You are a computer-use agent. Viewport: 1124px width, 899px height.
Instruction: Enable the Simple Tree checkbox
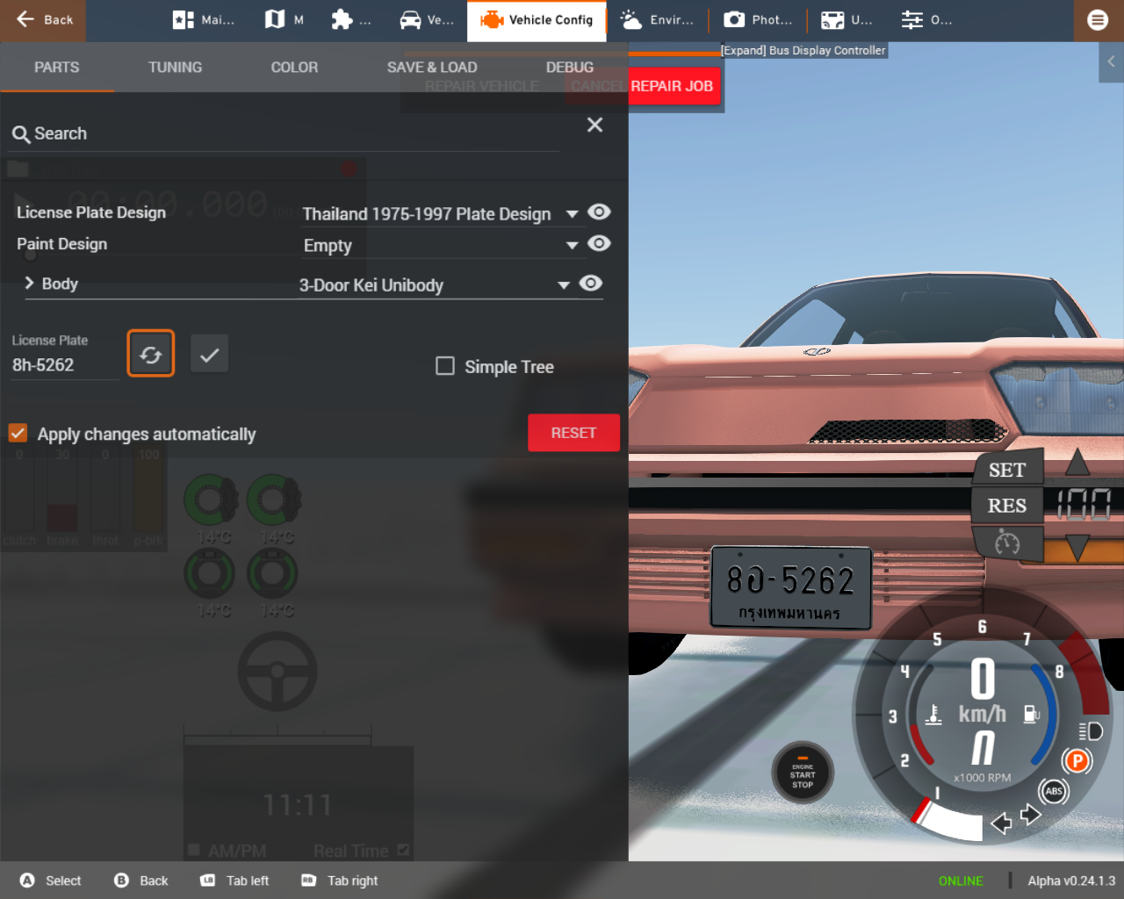click(445, 366)
